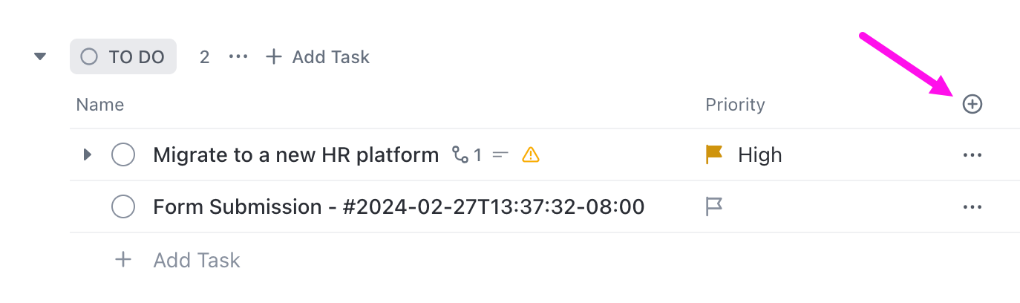Open Form Submission task title
1020x303 pixels.
click(x=399, y=206)
